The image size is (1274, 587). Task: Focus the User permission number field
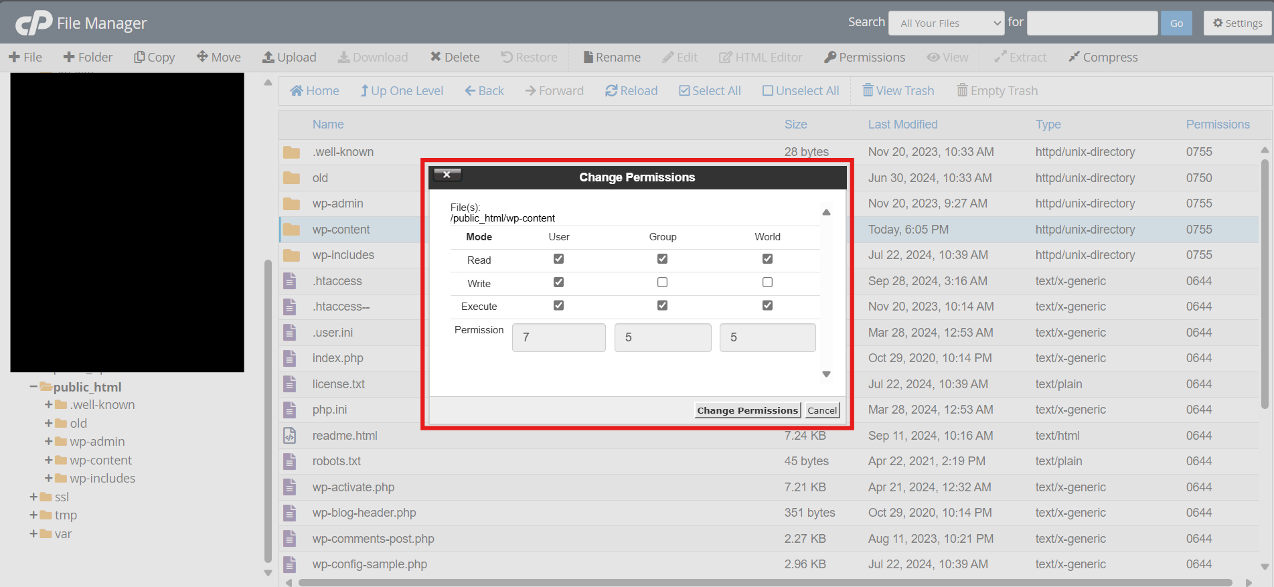coord(558,337)
